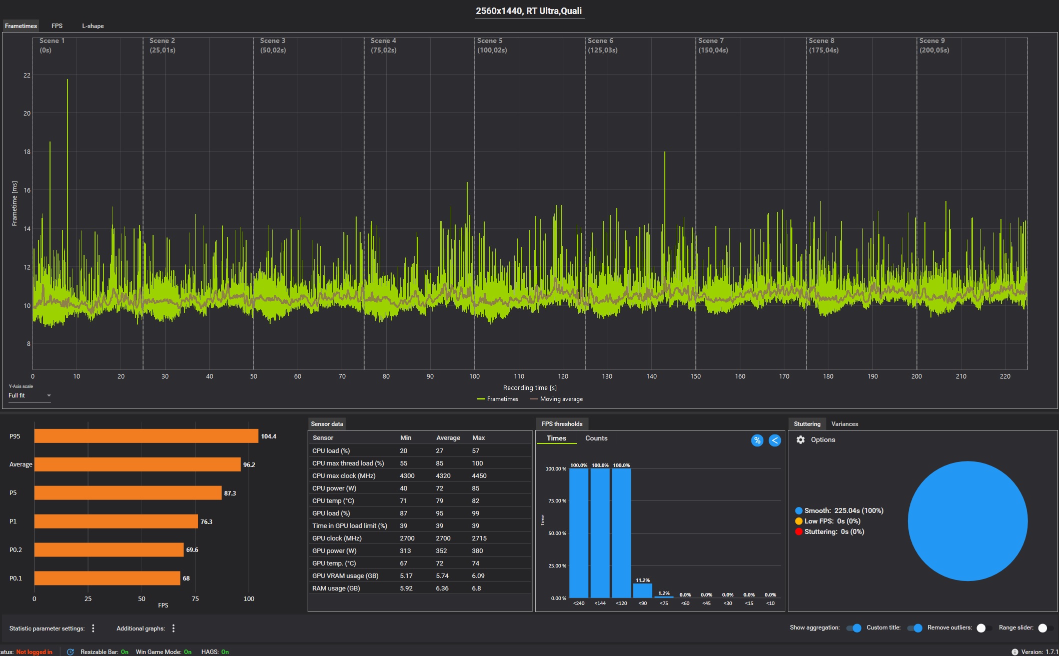This screenshot has height=656, width=1059.
Task: Click the percent toggle icon in FPS thresholds
Action: (757, 440)
